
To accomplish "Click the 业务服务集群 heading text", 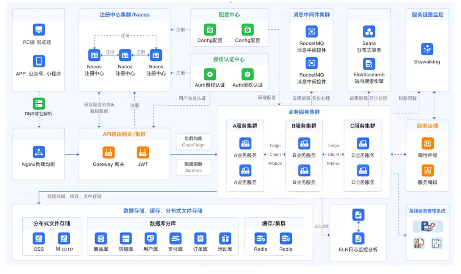I will click(304, 112).
